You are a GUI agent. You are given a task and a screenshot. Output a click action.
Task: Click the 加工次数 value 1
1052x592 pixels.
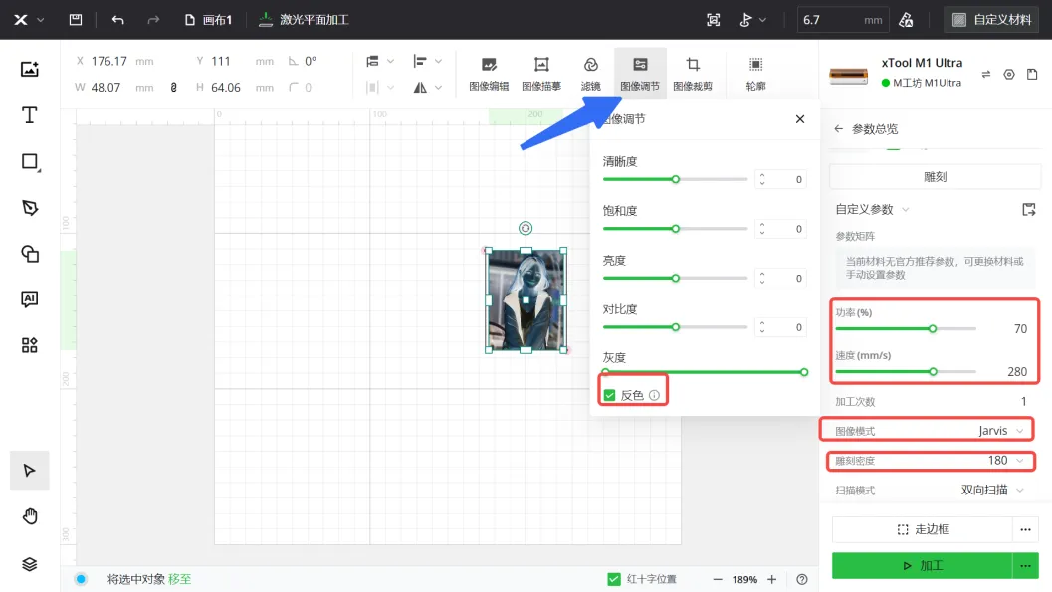pyautogui.click(x=1023, y=402)
